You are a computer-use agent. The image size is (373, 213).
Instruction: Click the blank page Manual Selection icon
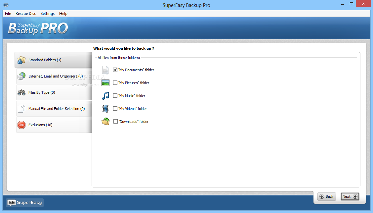(21, 109)
